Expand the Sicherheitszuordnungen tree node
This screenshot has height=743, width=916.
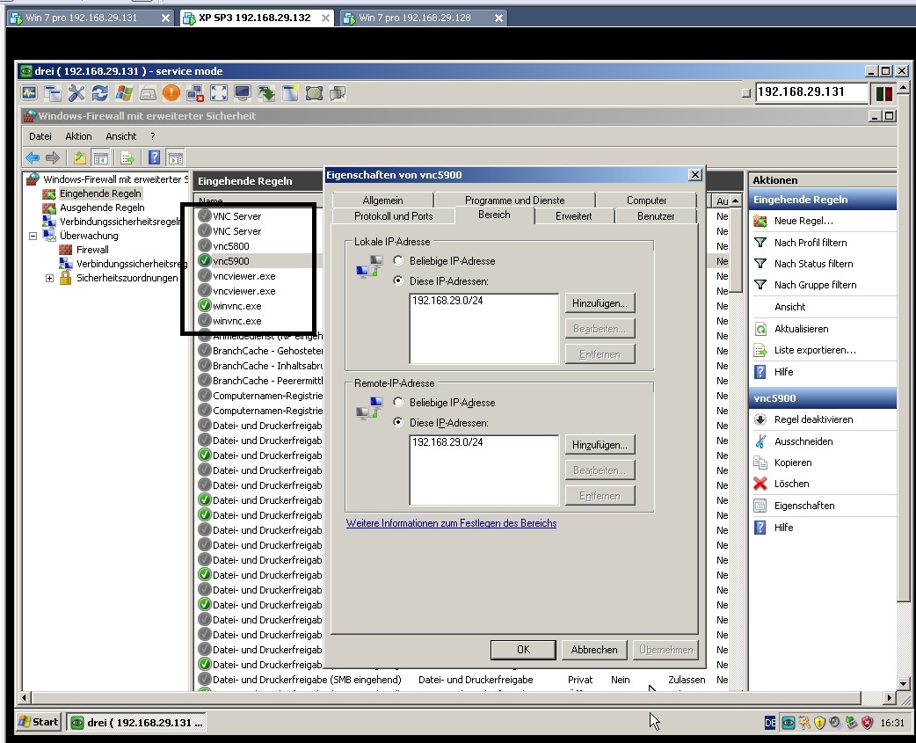pyautogui.click(x=49, y=278)
